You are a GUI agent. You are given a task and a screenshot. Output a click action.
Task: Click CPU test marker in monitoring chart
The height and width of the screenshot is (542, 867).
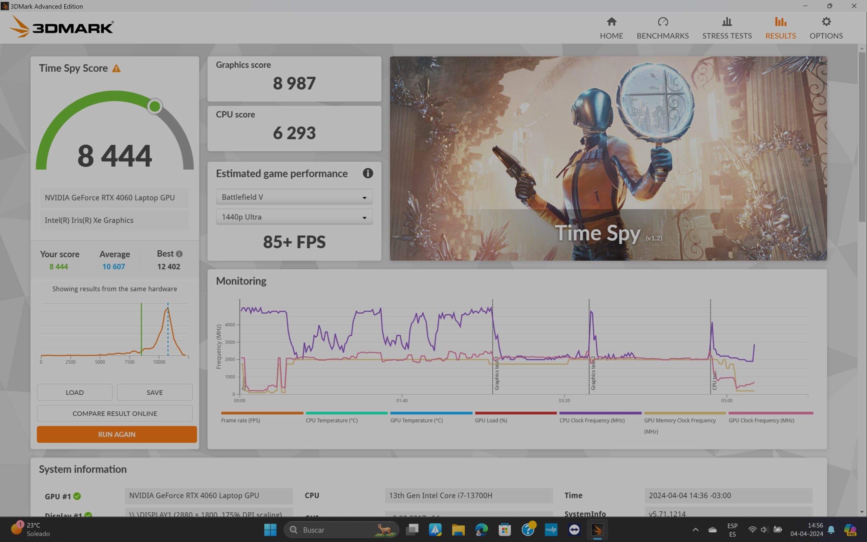tap(714, 381)
